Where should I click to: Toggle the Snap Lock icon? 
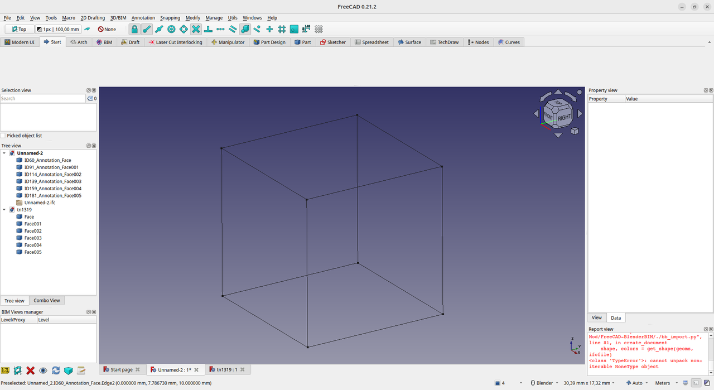click(x=134, y=29)
